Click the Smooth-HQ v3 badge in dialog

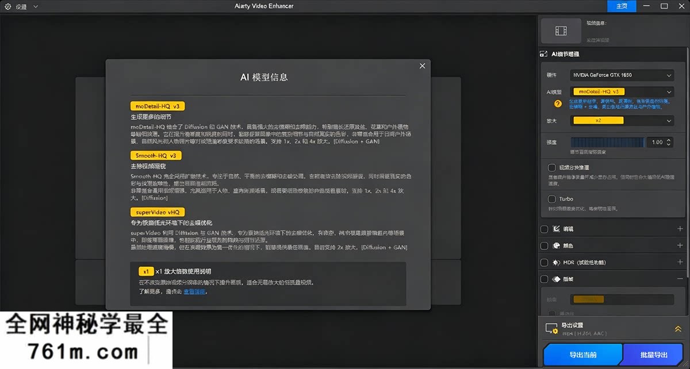156,155
